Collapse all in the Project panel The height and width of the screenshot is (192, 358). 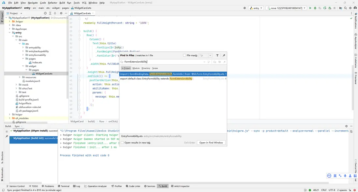coord(55,13)
